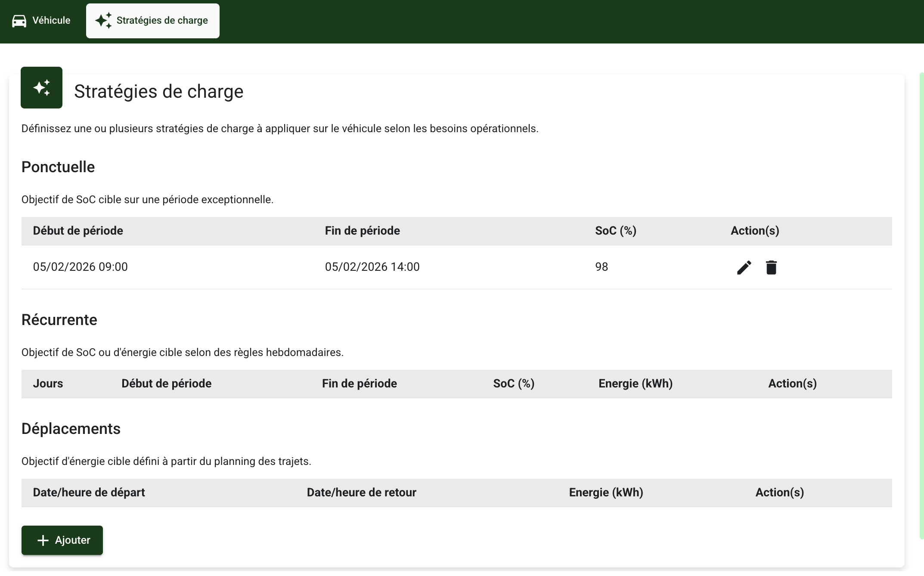Click Energie (kWh) header in Récurrente table

[x=635, y=384]
